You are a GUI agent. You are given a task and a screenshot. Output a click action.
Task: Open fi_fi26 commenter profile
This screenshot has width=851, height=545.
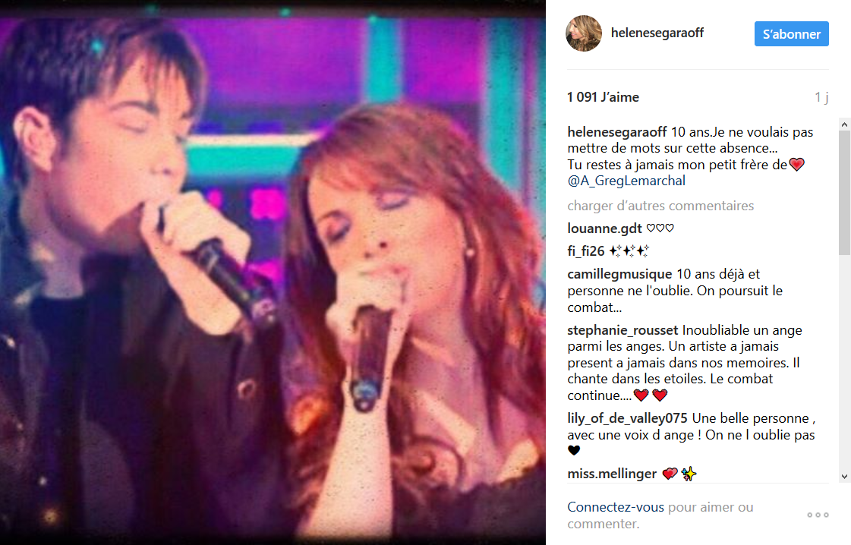tap(586, 251)
